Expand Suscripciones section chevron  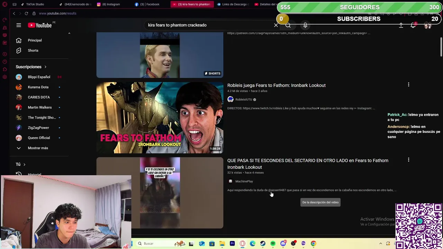(45, 67)
